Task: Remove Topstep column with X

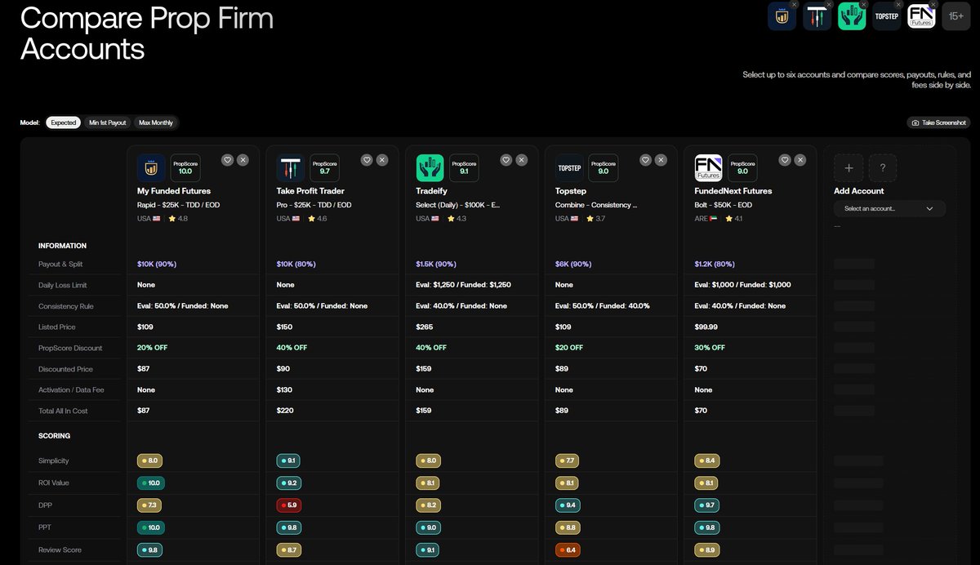Action: tap(660, 160)
